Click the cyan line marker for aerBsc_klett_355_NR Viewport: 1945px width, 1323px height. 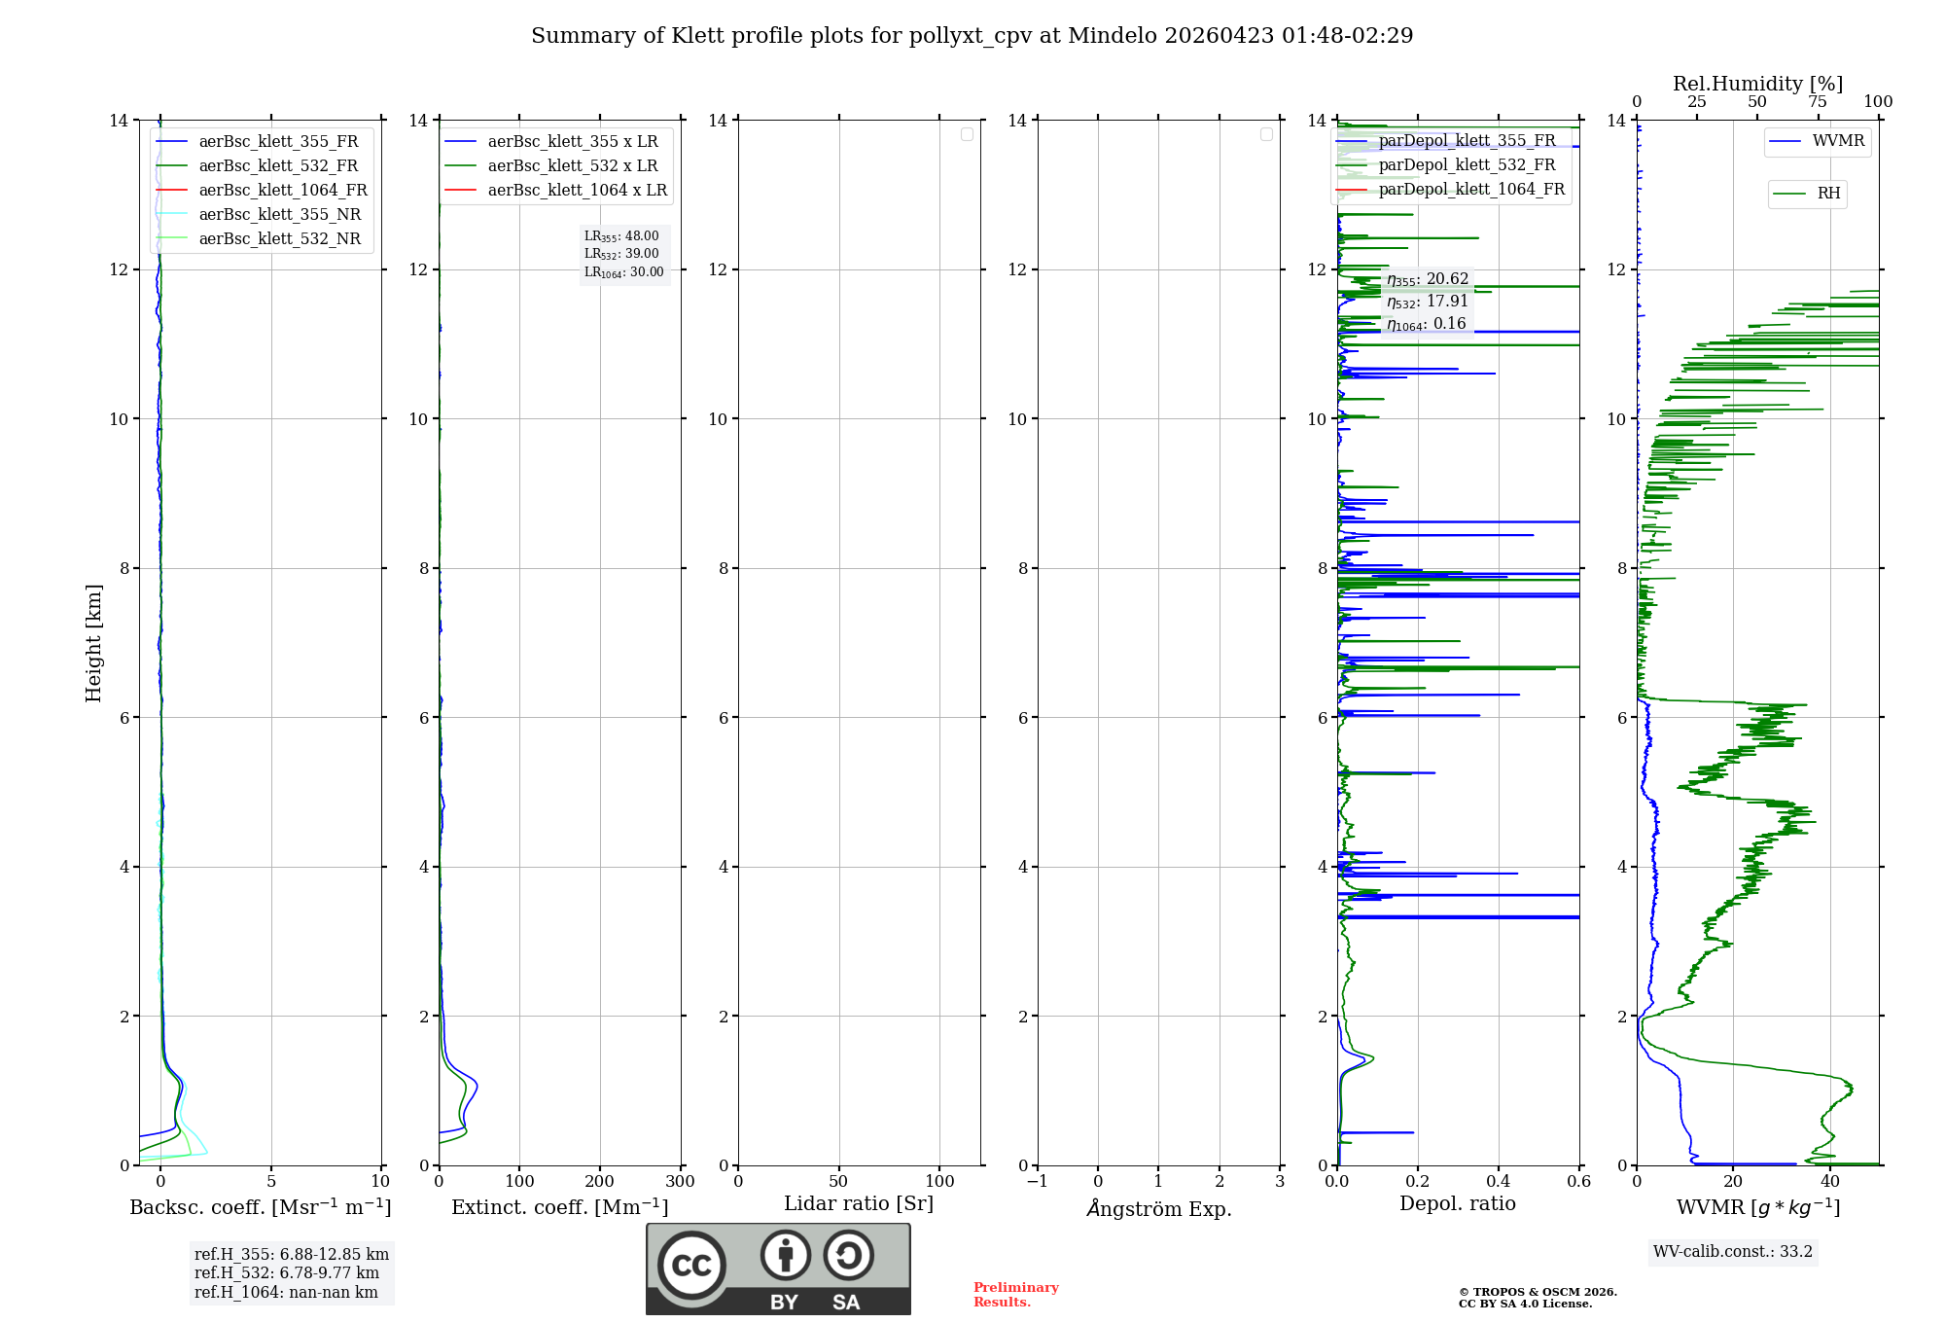click(x=172, y=215)
